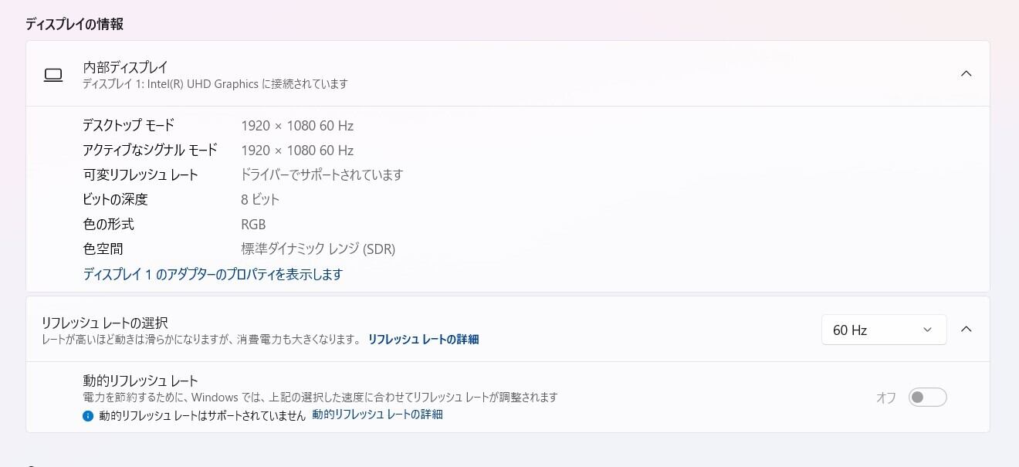The width and height of the screenshot is (1019, 467).
Task: Toggle the 動的リフレッシュ レート switch
Action: (927, 398)
